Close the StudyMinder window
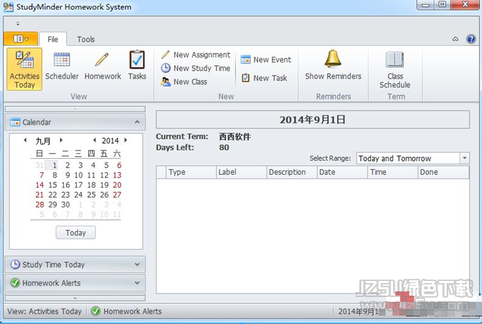Screen dimensions: 482x324 [x=465, y=5]
